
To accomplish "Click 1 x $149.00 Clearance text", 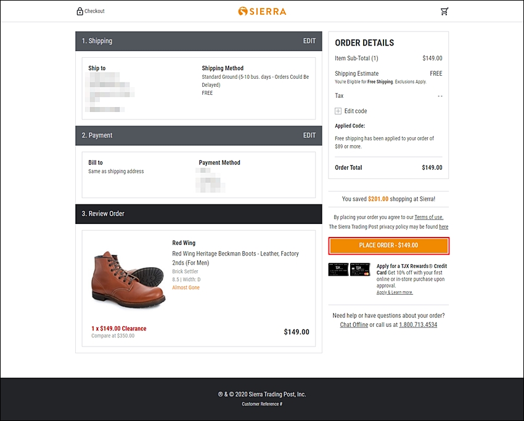I will click(118, 329).
